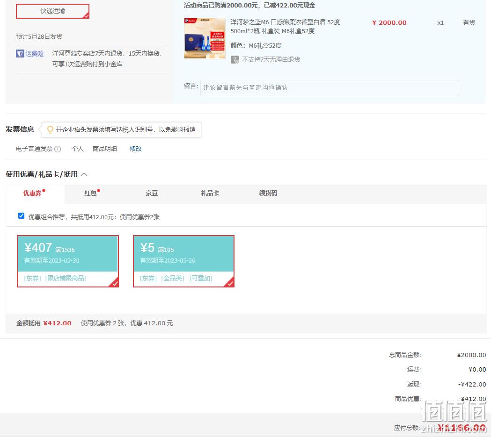The image size is (491, 437).
Task: Open the 洋河梦之蓝M6 product title link
Action: click(x=285, y=27)
